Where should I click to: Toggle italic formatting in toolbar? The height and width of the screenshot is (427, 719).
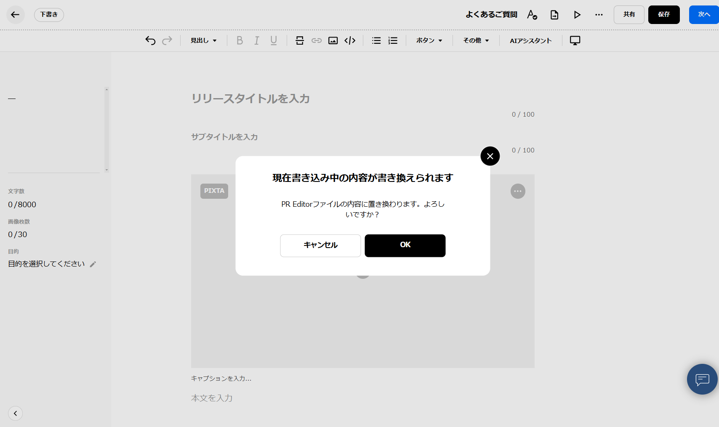(256, 40)
